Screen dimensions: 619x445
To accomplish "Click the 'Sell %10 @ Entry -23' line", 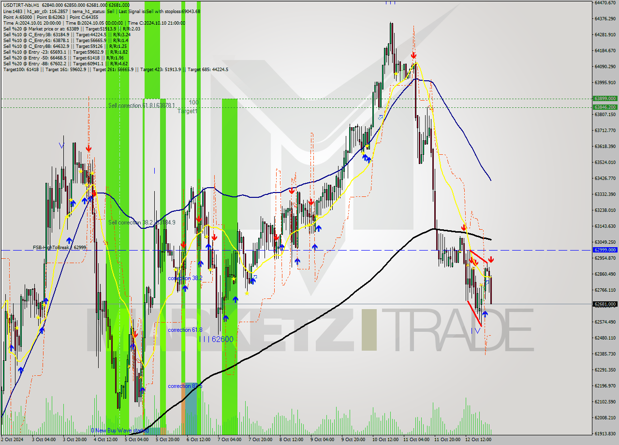I will (65, 52).
